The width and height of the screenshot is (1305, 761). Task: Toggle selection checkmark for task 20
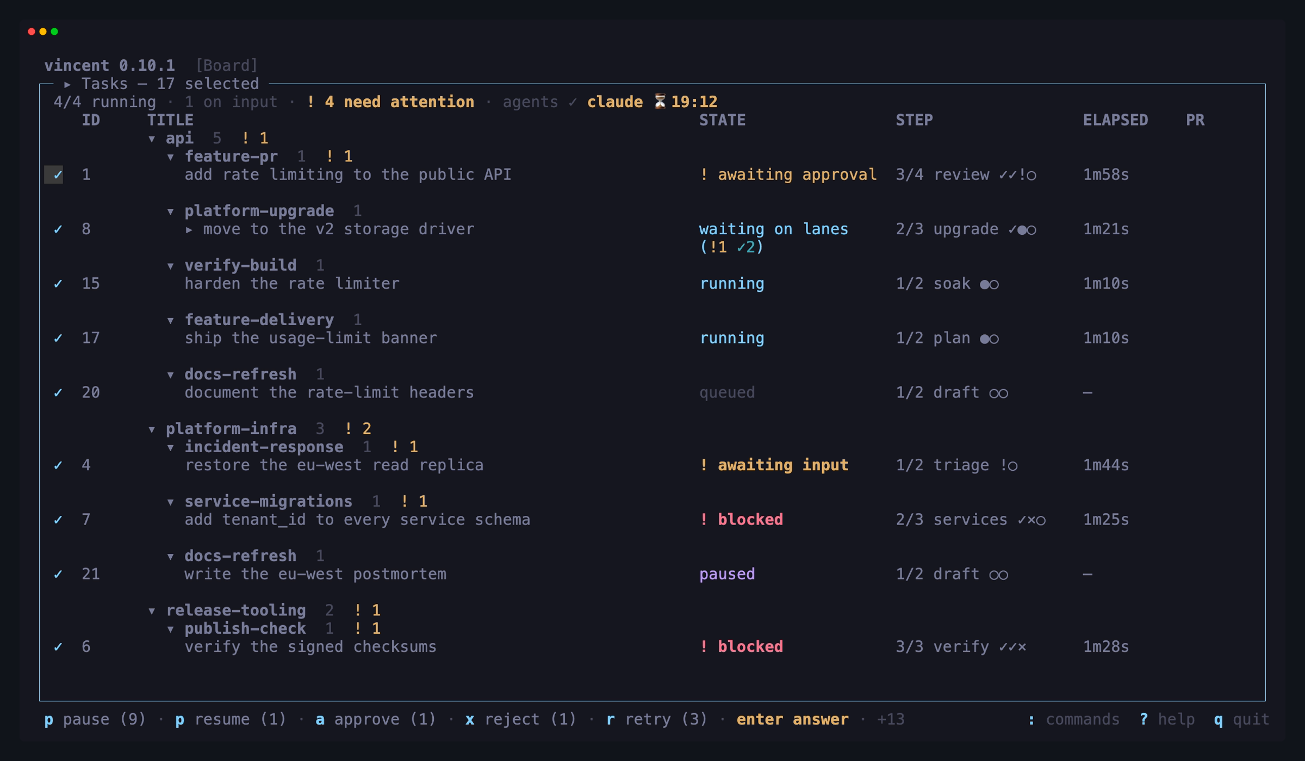[58, 392]
